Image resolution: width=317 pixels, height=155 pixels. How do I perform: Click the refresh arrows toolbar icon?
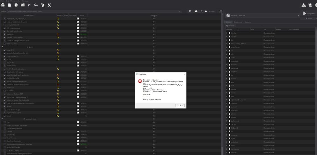[29, 5]
